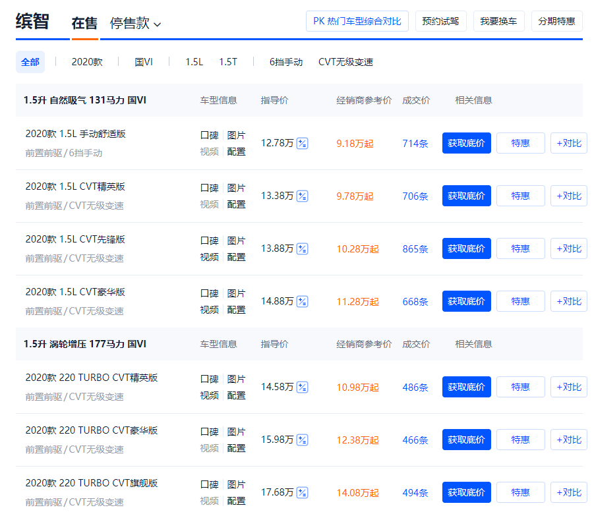The width and height of the screenshot is (592, 518).
Task: Switch to the 在售 tab
Action: click(x=84, y=24)
